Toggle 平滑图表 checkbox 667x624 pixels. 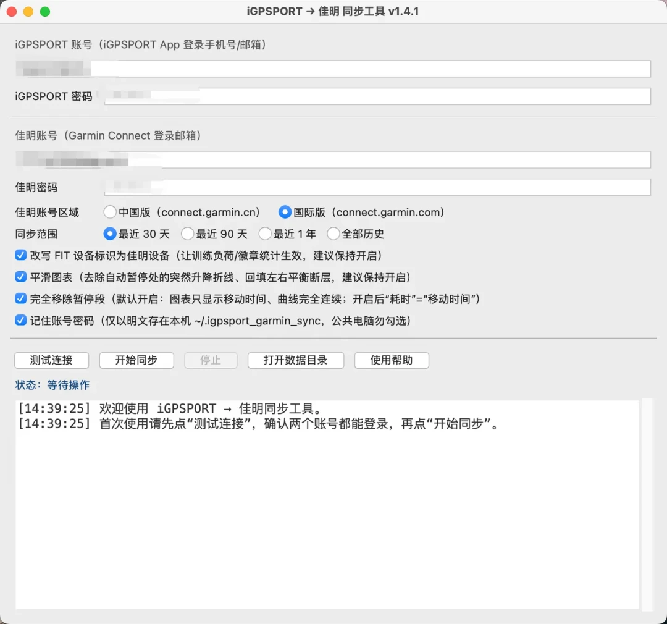[20, 277]
